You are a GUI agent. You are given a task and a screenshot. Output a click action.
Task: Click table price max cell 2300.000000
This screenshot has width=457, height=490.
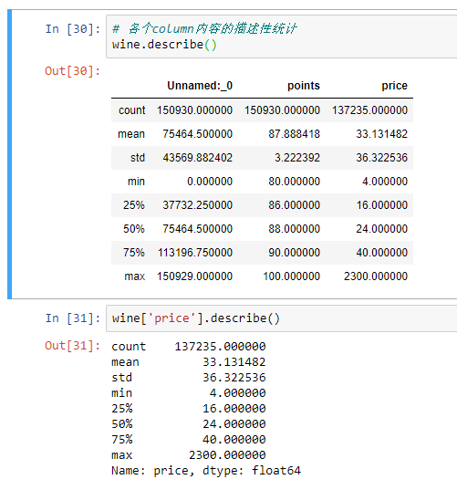point(376,276)
